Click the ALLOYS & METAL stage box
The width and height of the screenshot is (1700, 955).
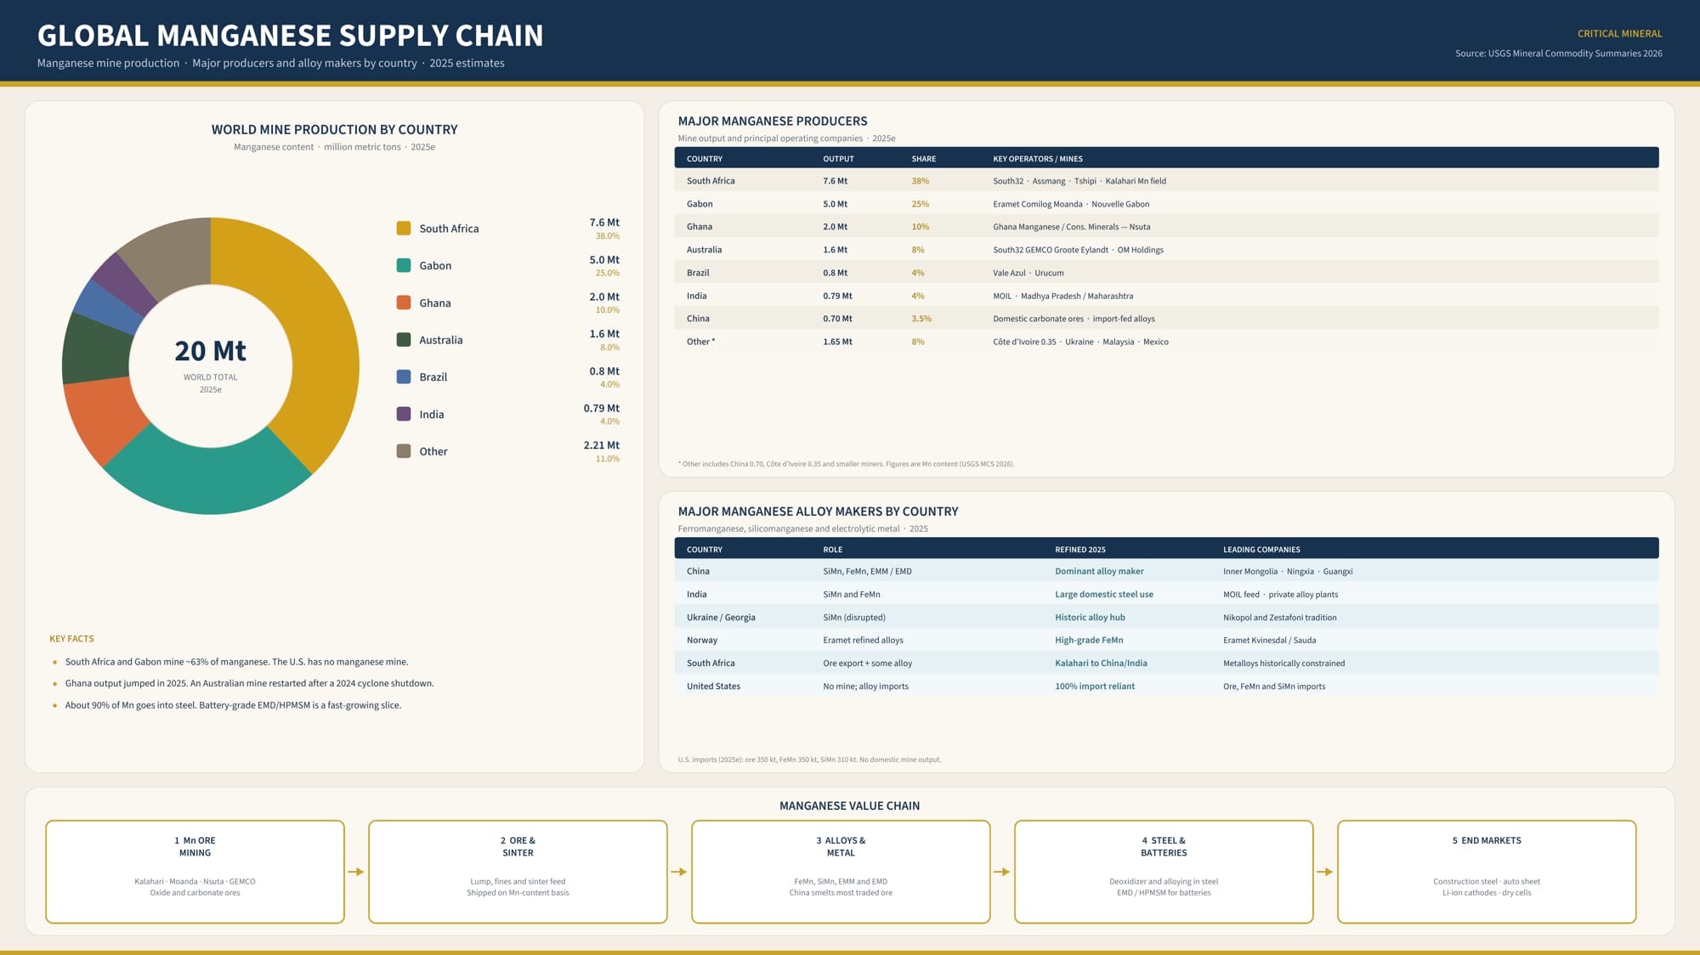pos(841,872)
